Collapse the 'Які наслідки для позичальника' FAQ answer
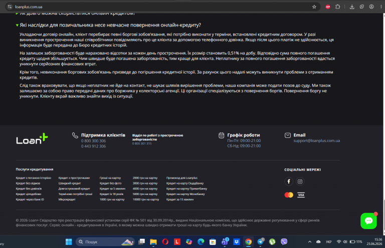 click(x=108, y=25)
